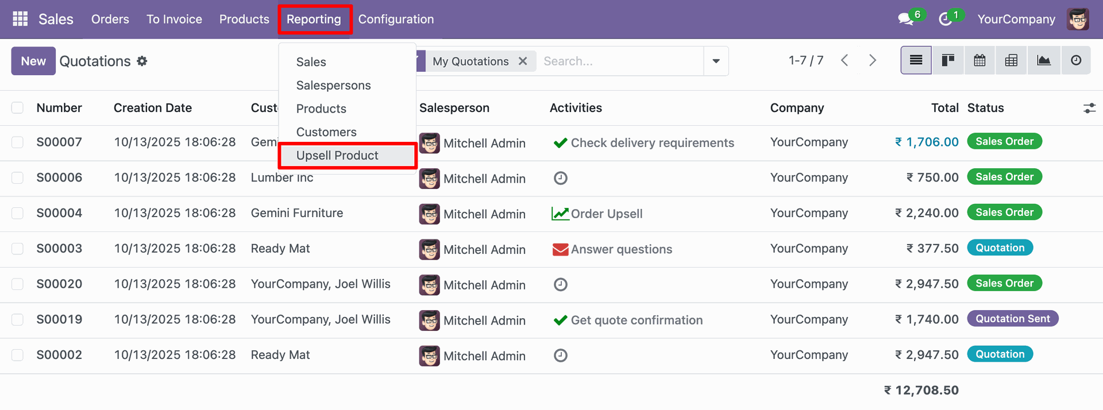Viewport: 1103px width, 410px height.
Task: Click the New quotation button
Action: pyautogui.click(x=33, y=61)
